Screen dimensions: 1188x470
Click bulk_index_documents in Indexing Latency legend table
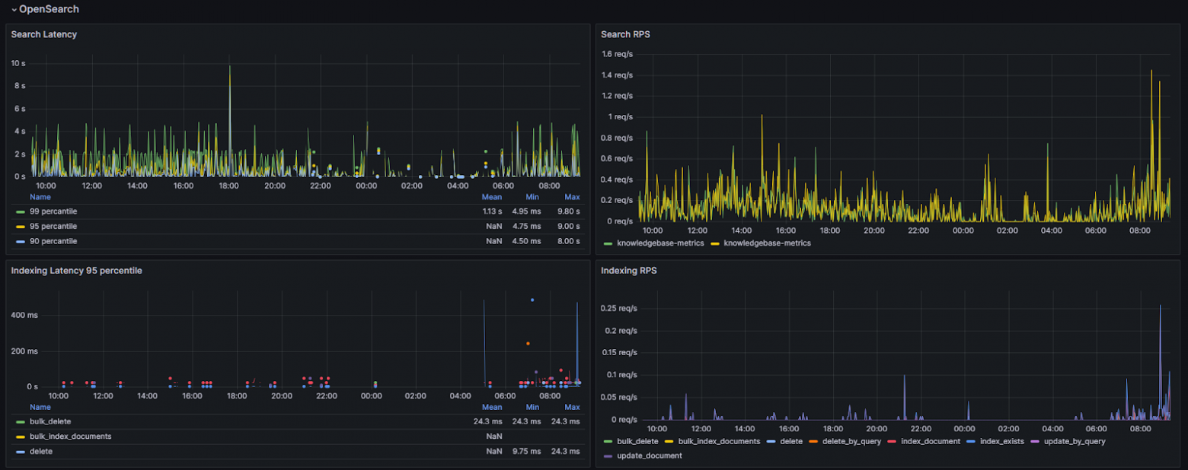[71, 437]
